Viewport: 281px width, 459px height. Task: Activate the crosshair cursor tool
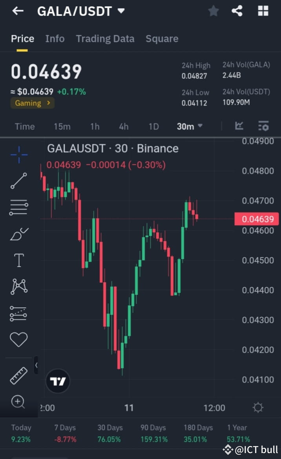(x=18, y=154)
